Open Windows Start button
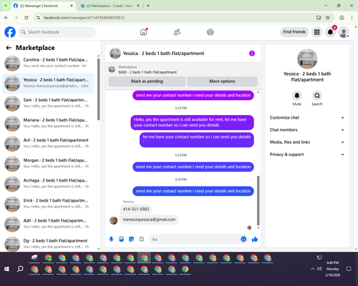358x286 pixels. [x=6, y=269]
